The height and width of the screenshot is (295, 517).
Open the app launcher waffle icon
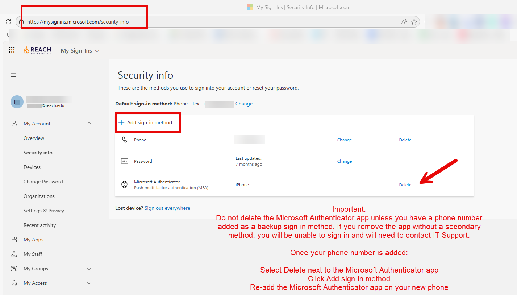pyautogui.click(x=12, y=50)
